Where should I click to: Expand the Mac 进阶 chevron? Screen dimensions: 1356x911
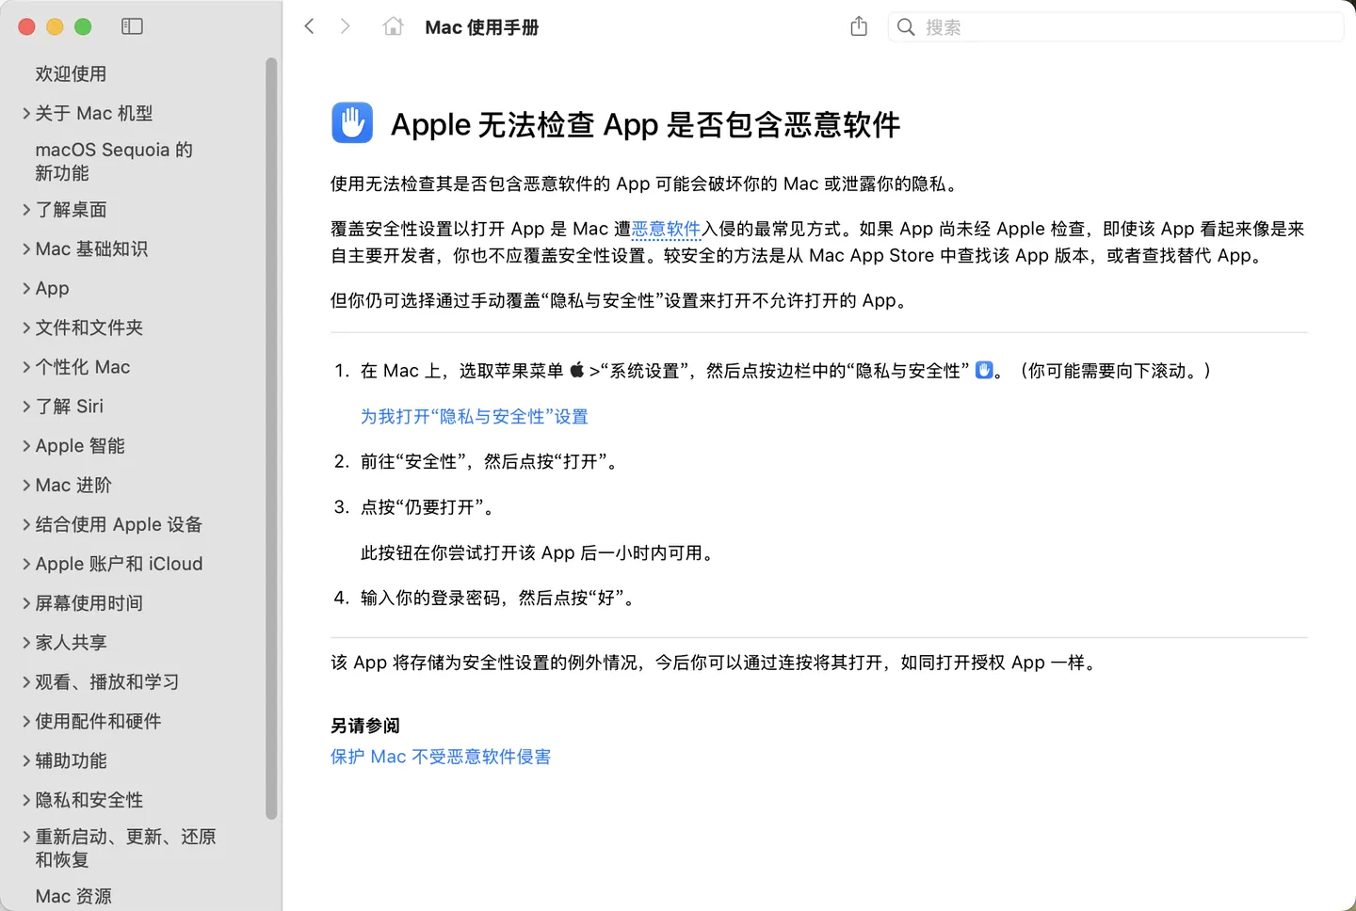point(26,486)
